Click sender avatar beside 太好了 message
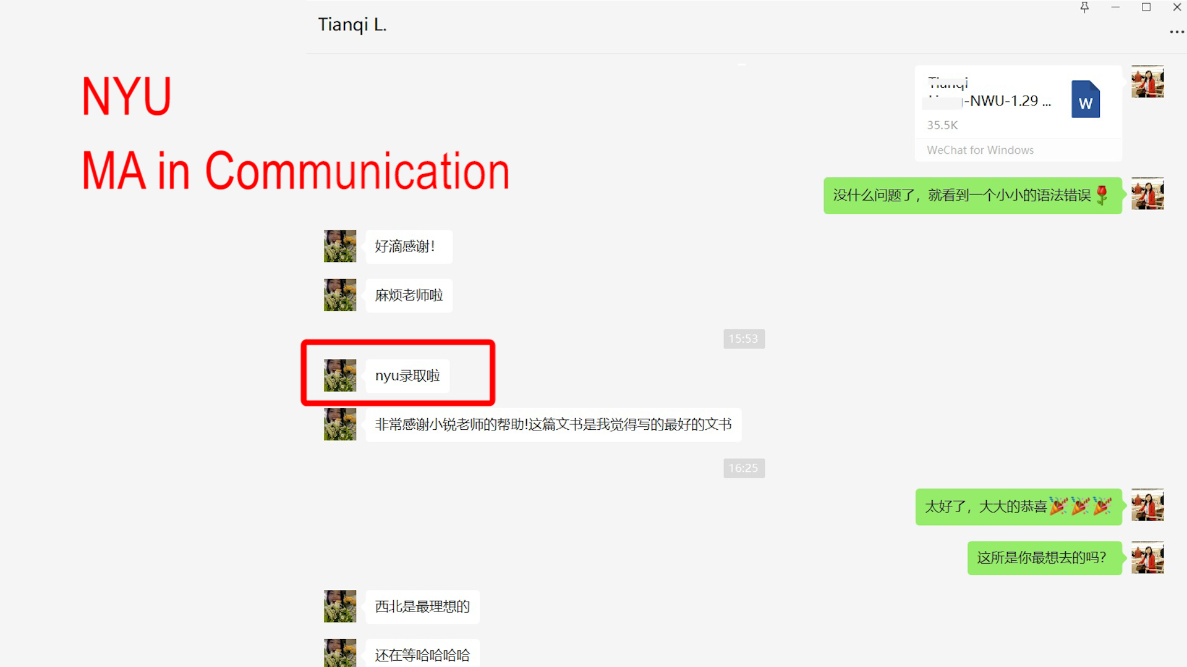This screenshot has height=667, width=1187. point(1147,505)
